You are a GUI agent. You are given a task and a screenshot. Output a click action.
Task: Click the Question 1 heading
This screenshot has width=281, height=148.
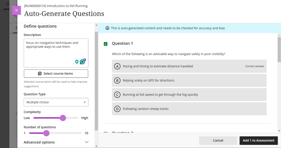point(122,44)
